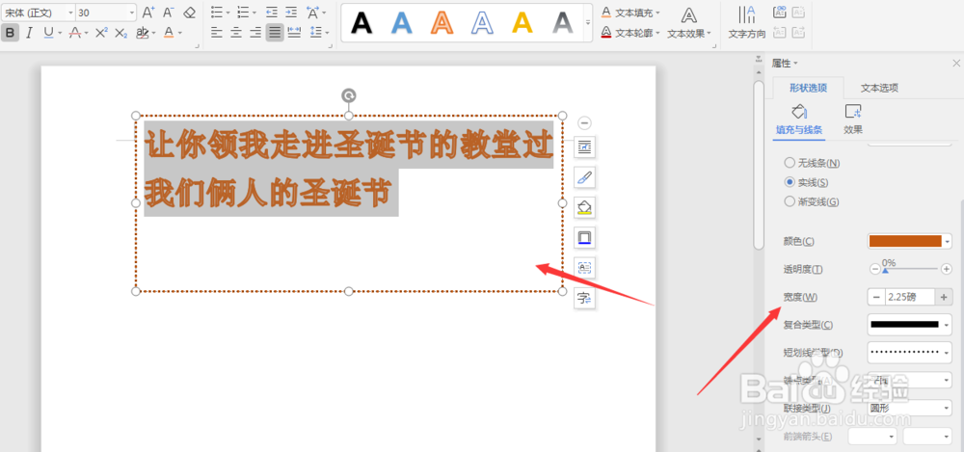The height and width of the screenshot is (452, 964).
Task: Clear formatting with the eraser icon
Action: [x=189, y=13]
